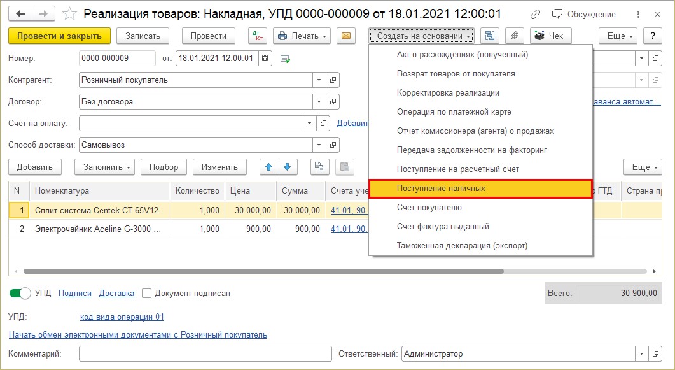Viewport: 675px width, 370px height.
Task: Add document to favorites with star icon
Action: click(x=71, y=13)
